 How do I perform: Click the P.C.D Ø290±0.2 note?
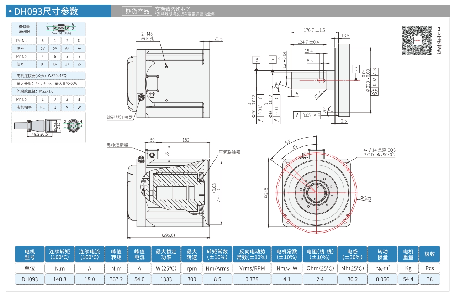coord(379,155)
